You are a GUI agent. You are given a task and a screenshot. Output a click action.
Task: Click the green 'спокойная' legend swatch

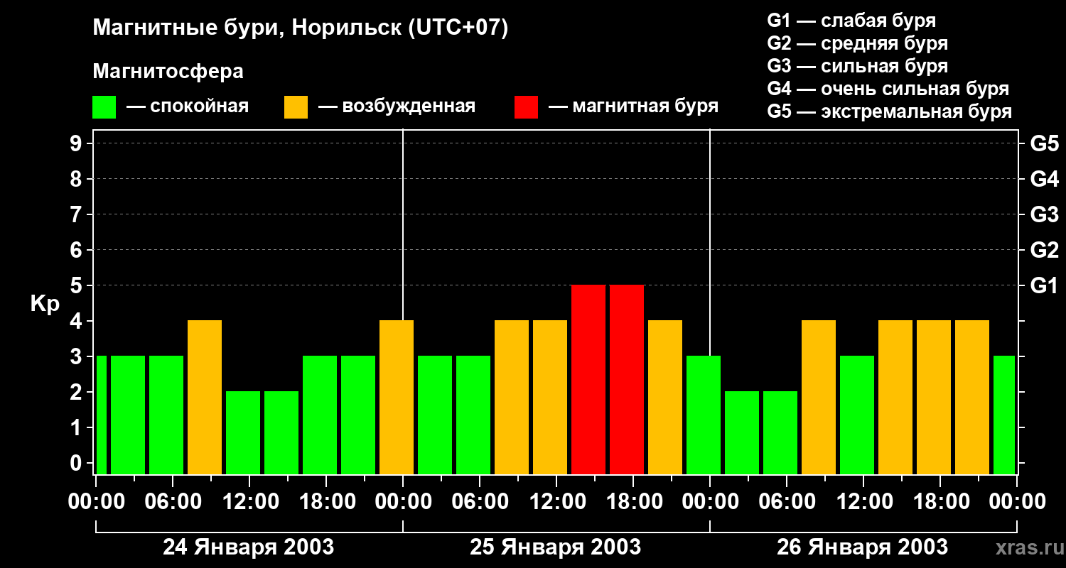[x=104, y=107]
